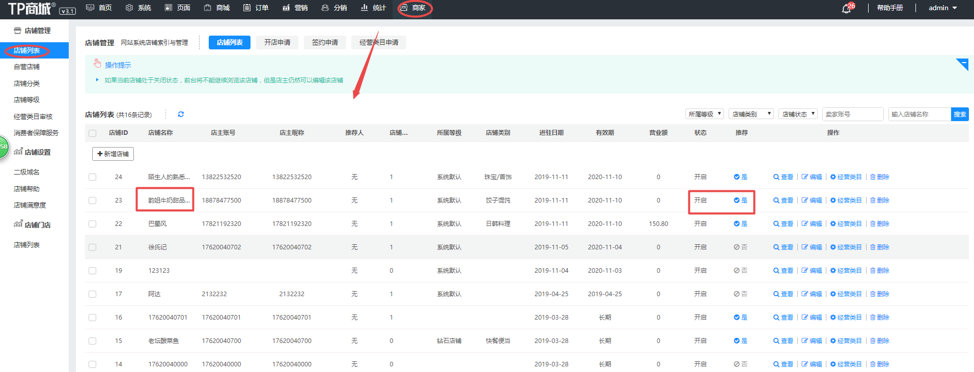Click the 新增店铺 button
Screen dimensions: 974x372
pyautogui.click(x=113, y=154)
